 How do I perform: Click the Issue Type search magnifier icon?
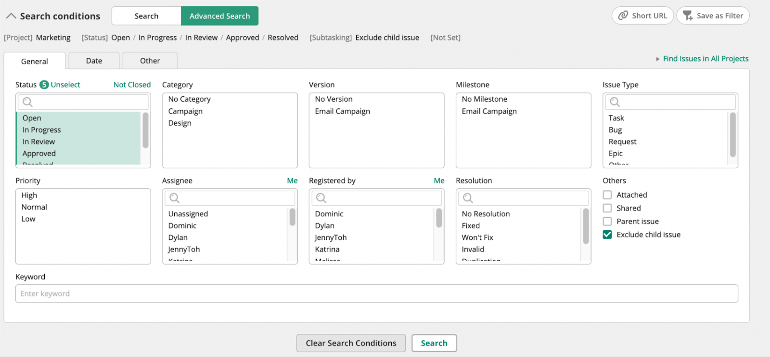pyautogui.click(x=615, y=102)
